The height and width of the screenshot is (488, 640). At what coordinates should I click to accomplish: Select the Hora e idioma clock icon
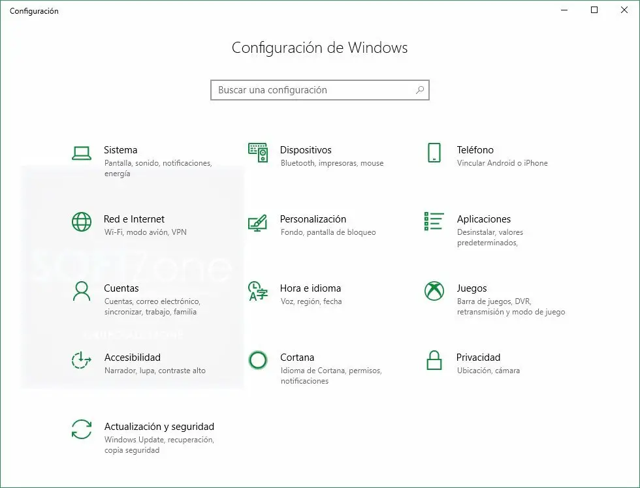pos(258,291)
